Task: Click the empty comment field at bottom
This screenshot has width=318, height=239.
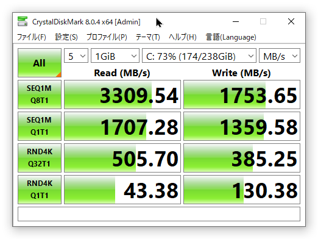Action: [159, 214]
